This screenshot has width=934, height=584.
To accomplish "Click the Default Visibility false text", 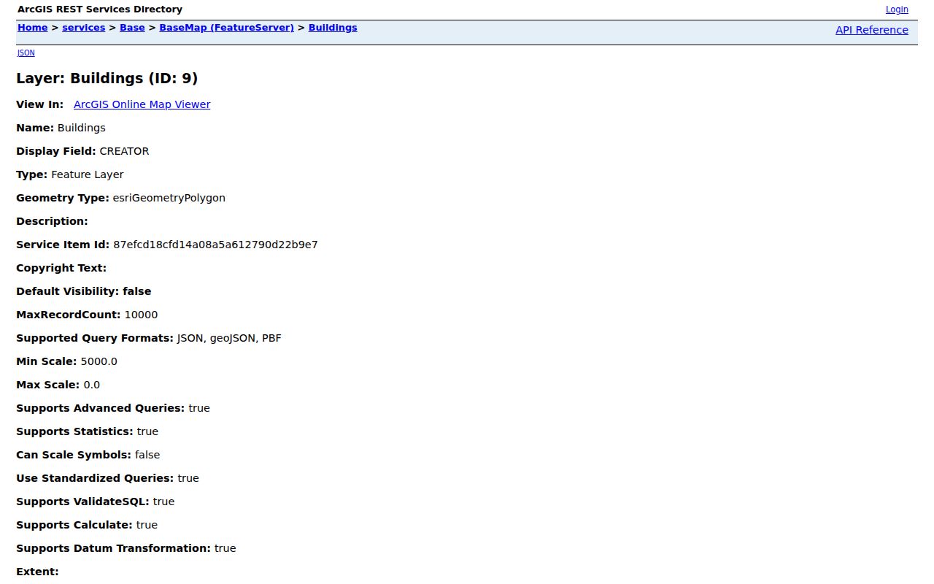I will [84, 291].
